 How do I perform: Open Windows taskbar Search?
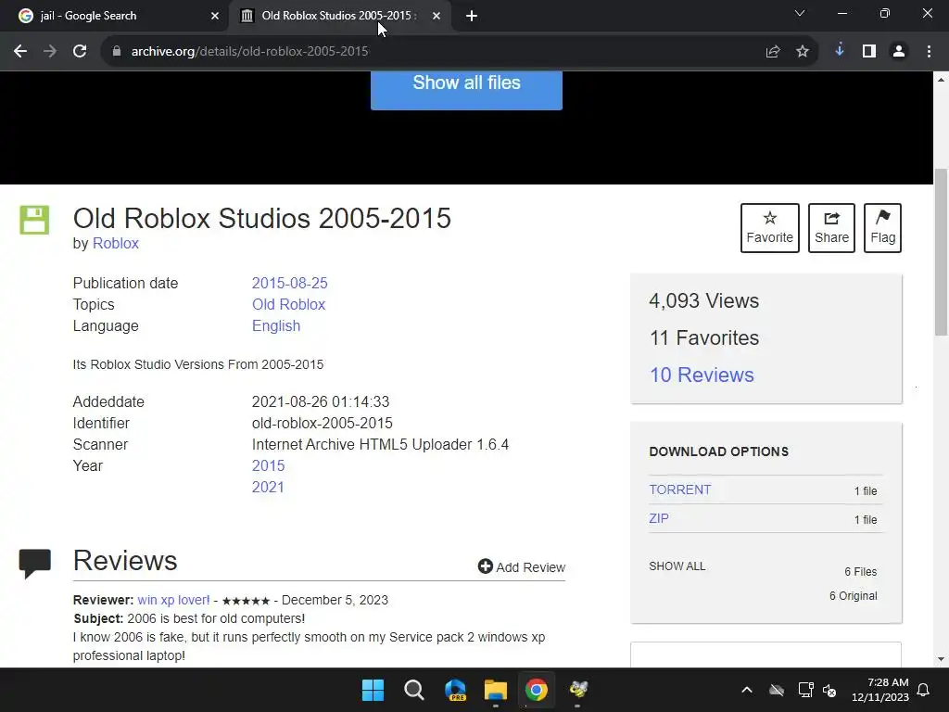[414, 690]
